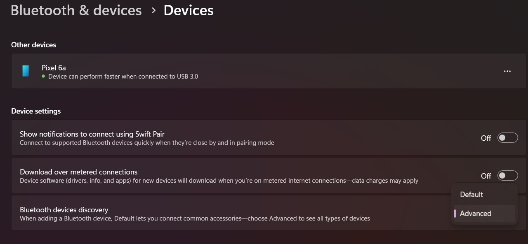
Task: Click the Show notifications Swift Pair row
Action: pos(263,138)
